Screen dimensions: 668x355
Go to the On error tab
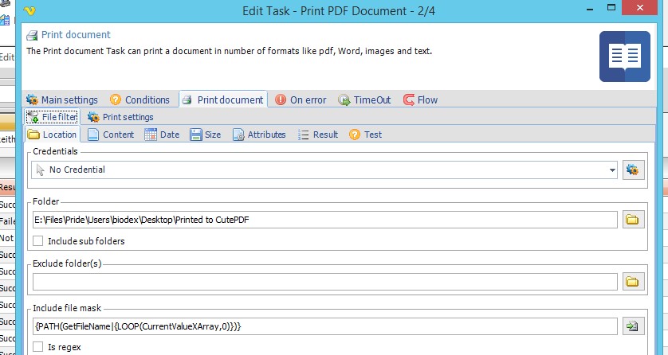coord(301,99)
